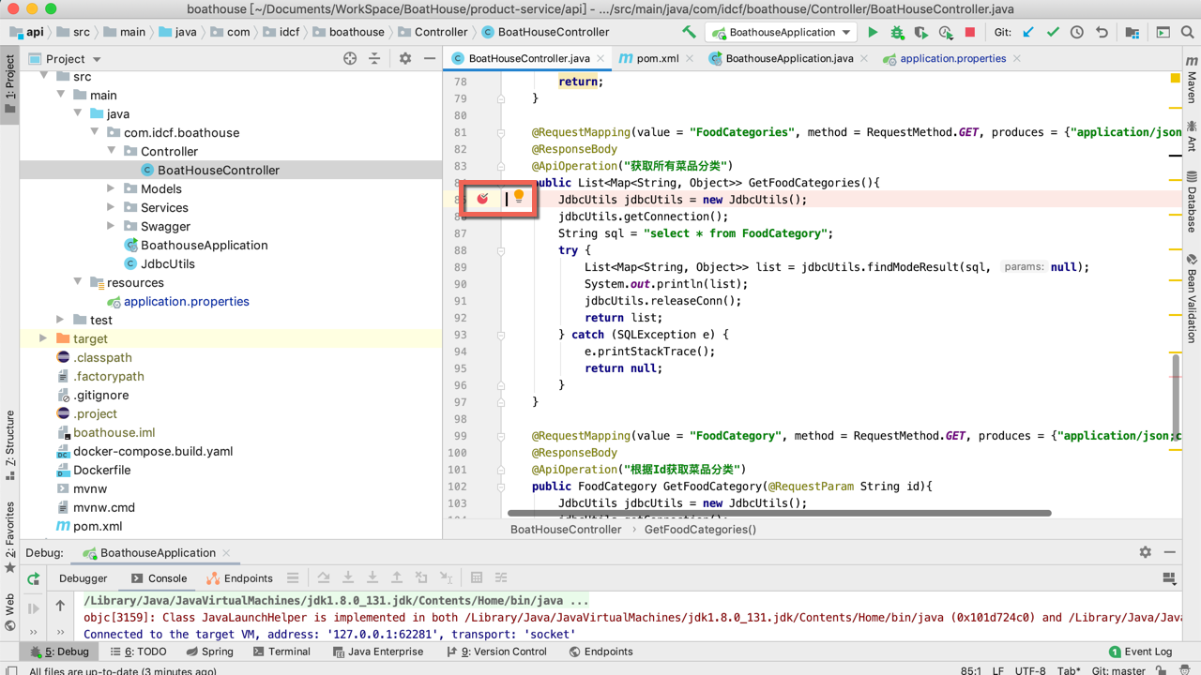Run with Coverage shield icon

(x=921, y=32)
